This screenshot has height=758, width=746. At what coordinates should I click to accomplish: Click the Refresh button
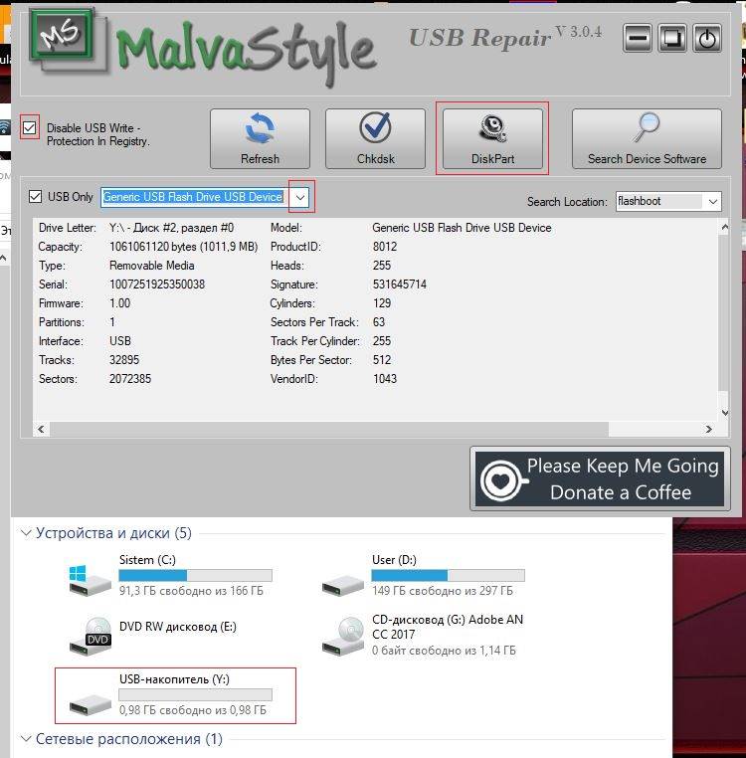pyautogui.click(x=260, y=138)
